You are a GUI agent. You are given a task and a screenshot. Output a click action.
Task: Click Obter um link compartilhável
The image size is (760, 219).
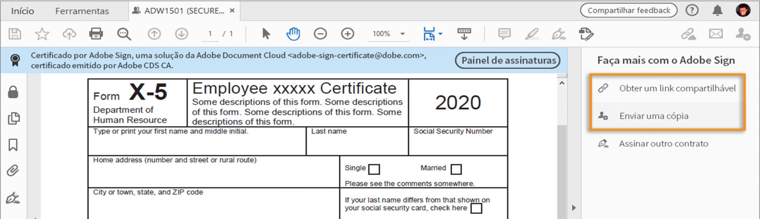point(677,88)
